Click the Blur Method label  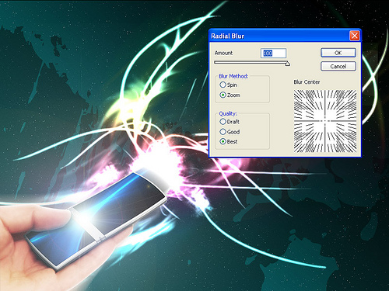pyautogui.click(x=233, y=76)
